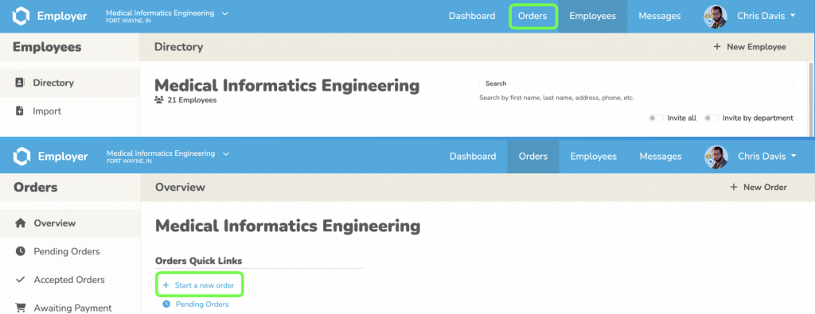Click the Pending Orders clock icon in sidebar
815x314 pixels.
(20, 251)
